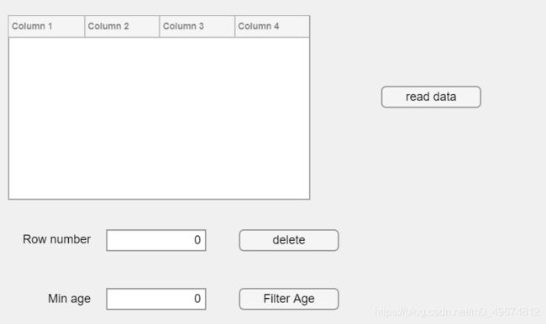Click empty table area below Column 4
The height and width of the screenshot is (324, 546).
pos(272,118)
